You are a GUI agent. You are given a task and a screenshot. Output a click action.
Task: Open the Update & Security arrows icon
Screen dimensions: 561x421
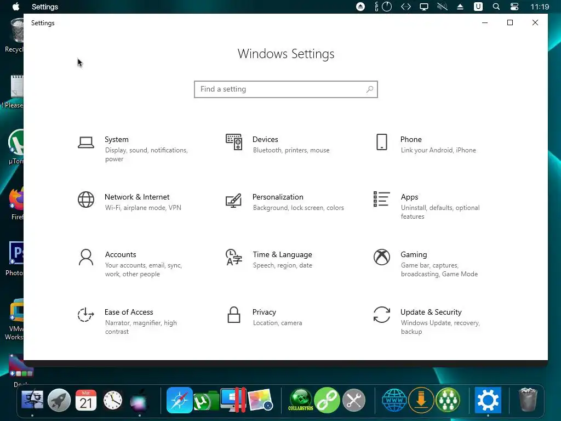pyautogui.click(x=382, y=315)
